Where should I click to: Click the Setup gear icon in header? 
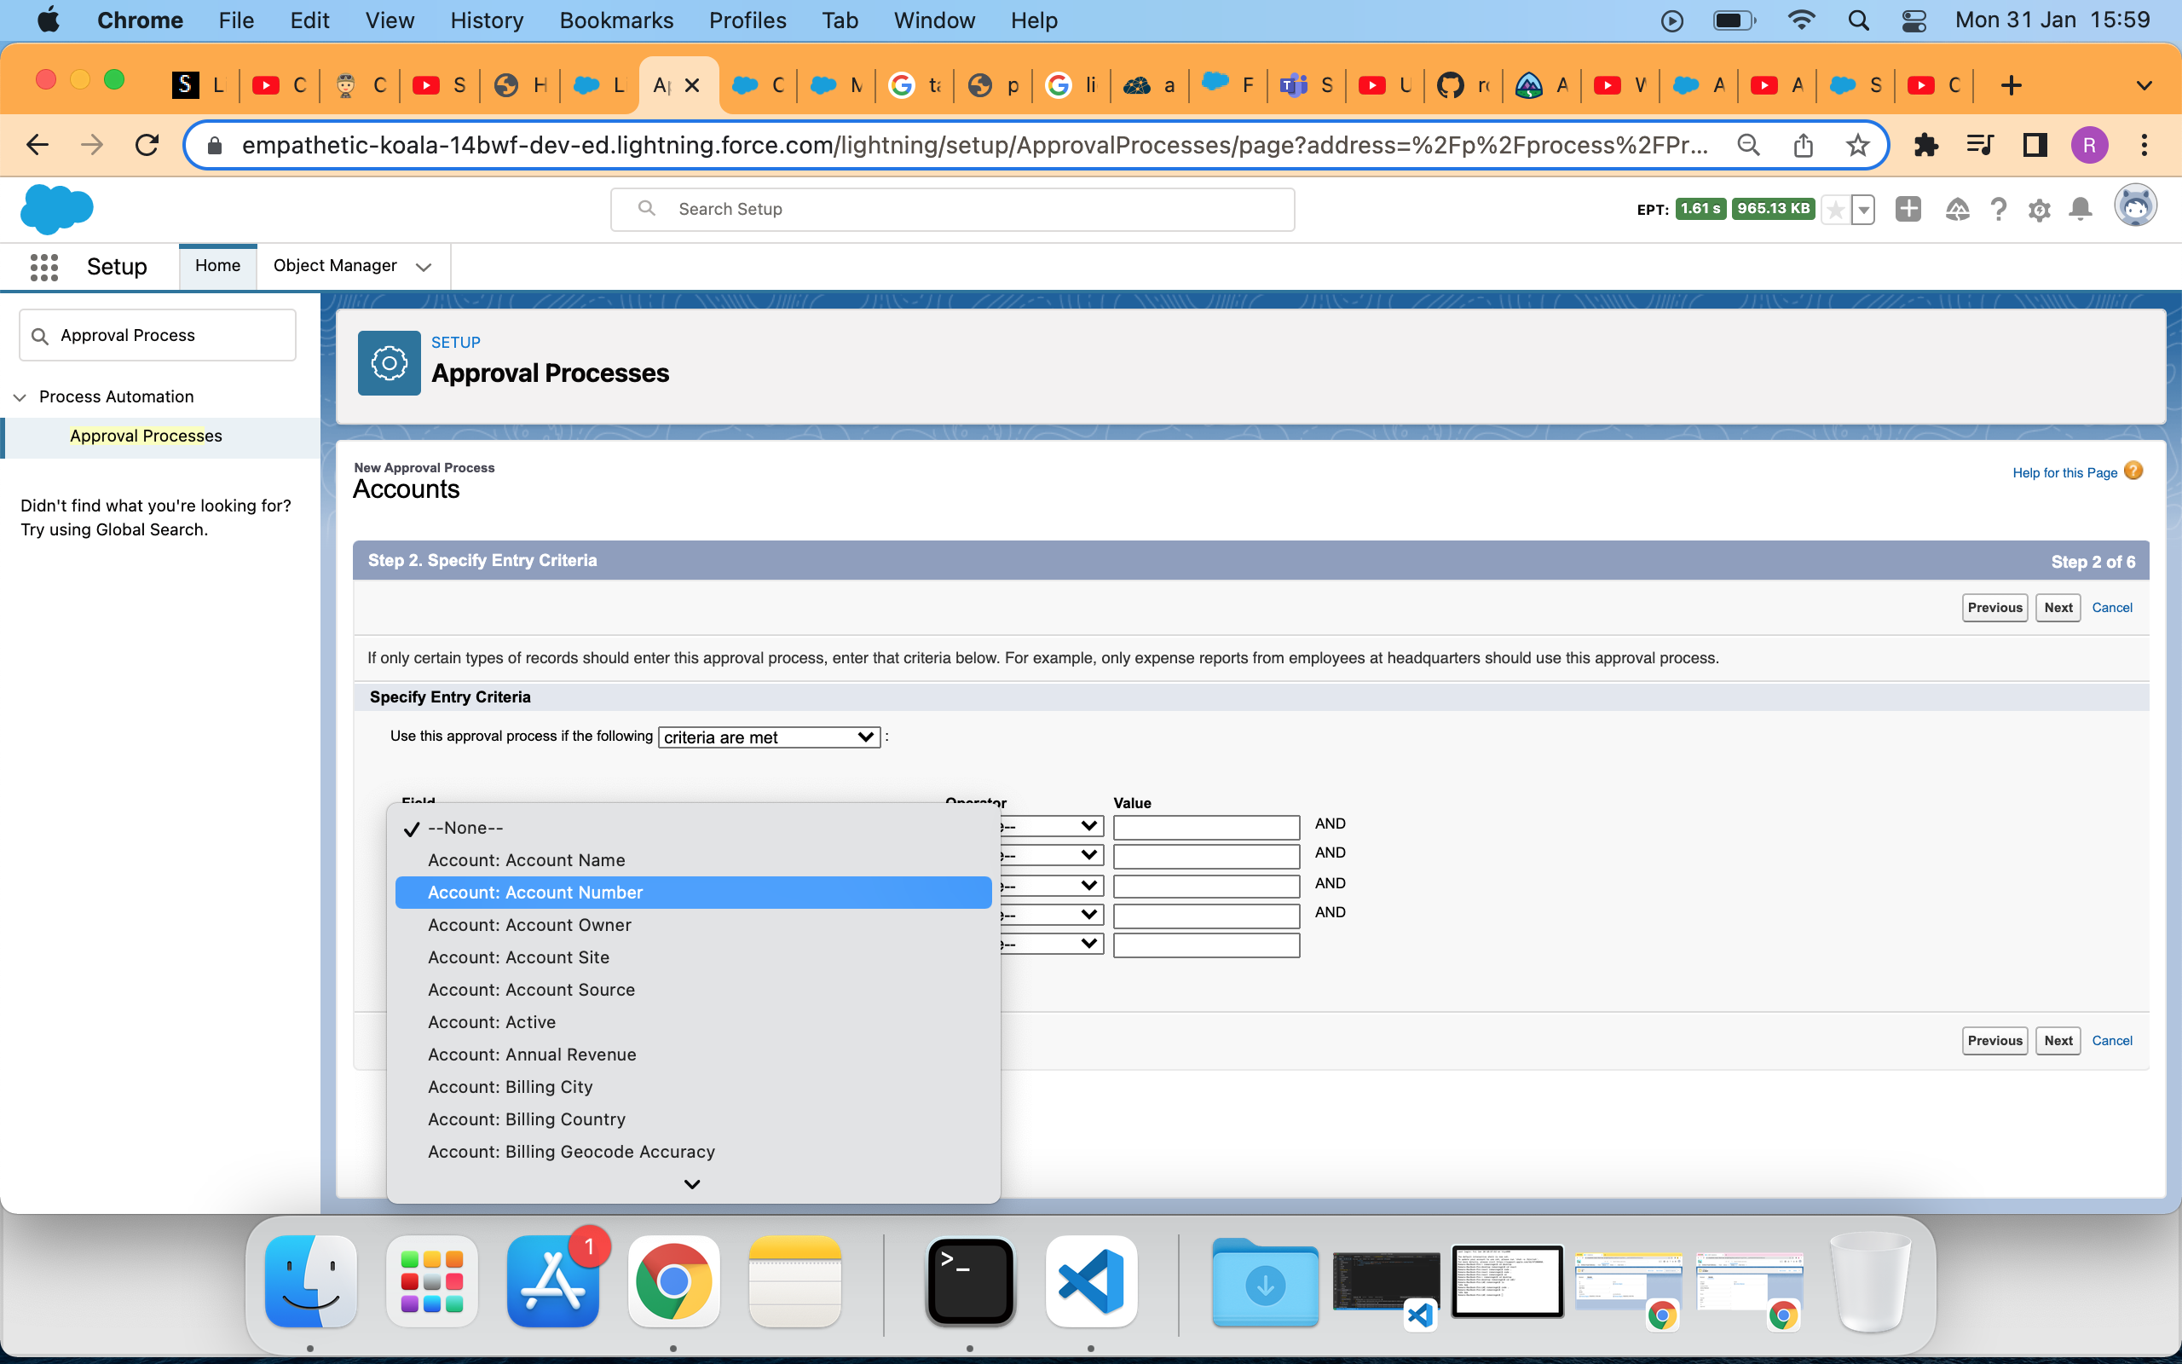2039,211
